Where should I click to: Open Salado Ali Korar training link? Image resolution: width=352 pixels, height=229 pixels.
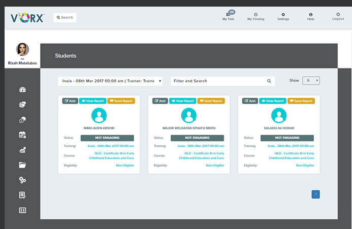[x=291, y=146]
